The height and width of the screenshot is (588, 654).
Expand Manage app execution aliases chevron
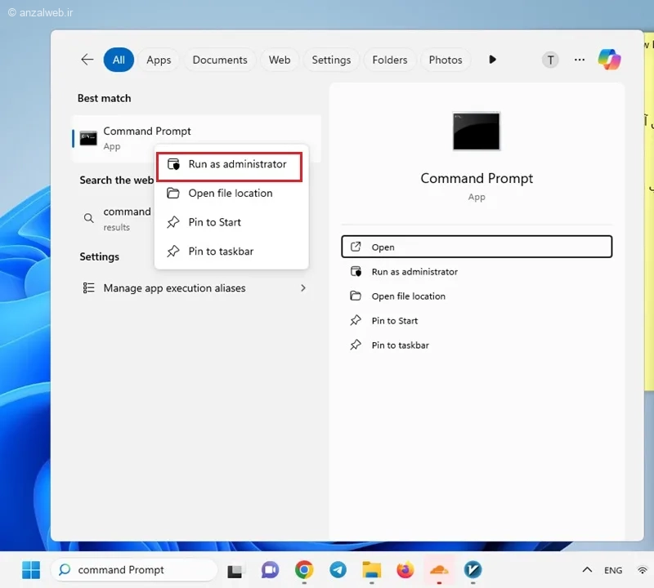[303, 288]
